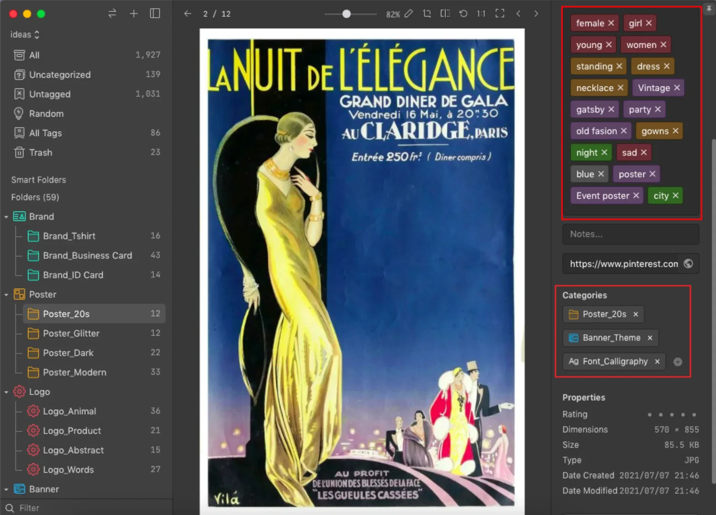716x515 pixels.
Task: Remove the women tag
Action: point(663,45)
